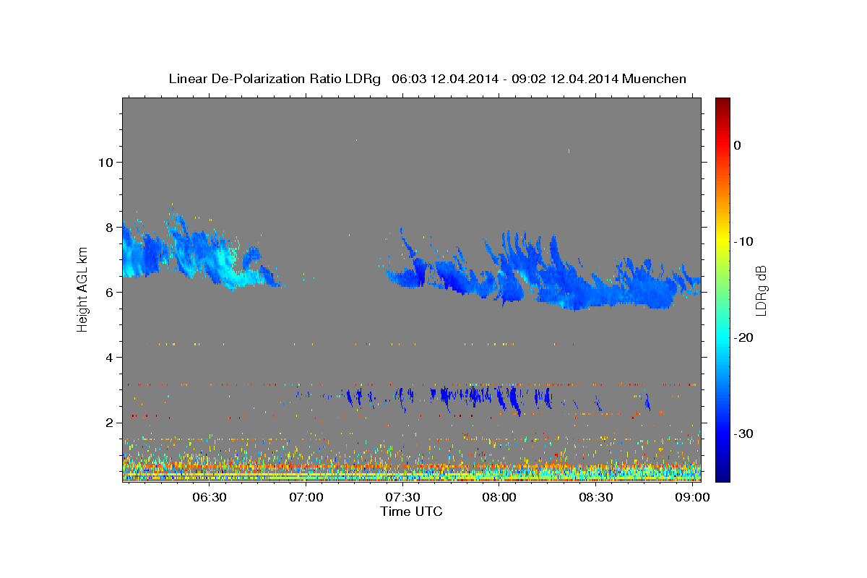This screenshot has width=867, height=578.
Task: Click the height tick label "4"
Action: click(x=108, y=357)
